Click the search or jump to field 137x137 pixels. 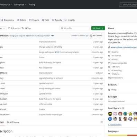click(x=128, y=5)
